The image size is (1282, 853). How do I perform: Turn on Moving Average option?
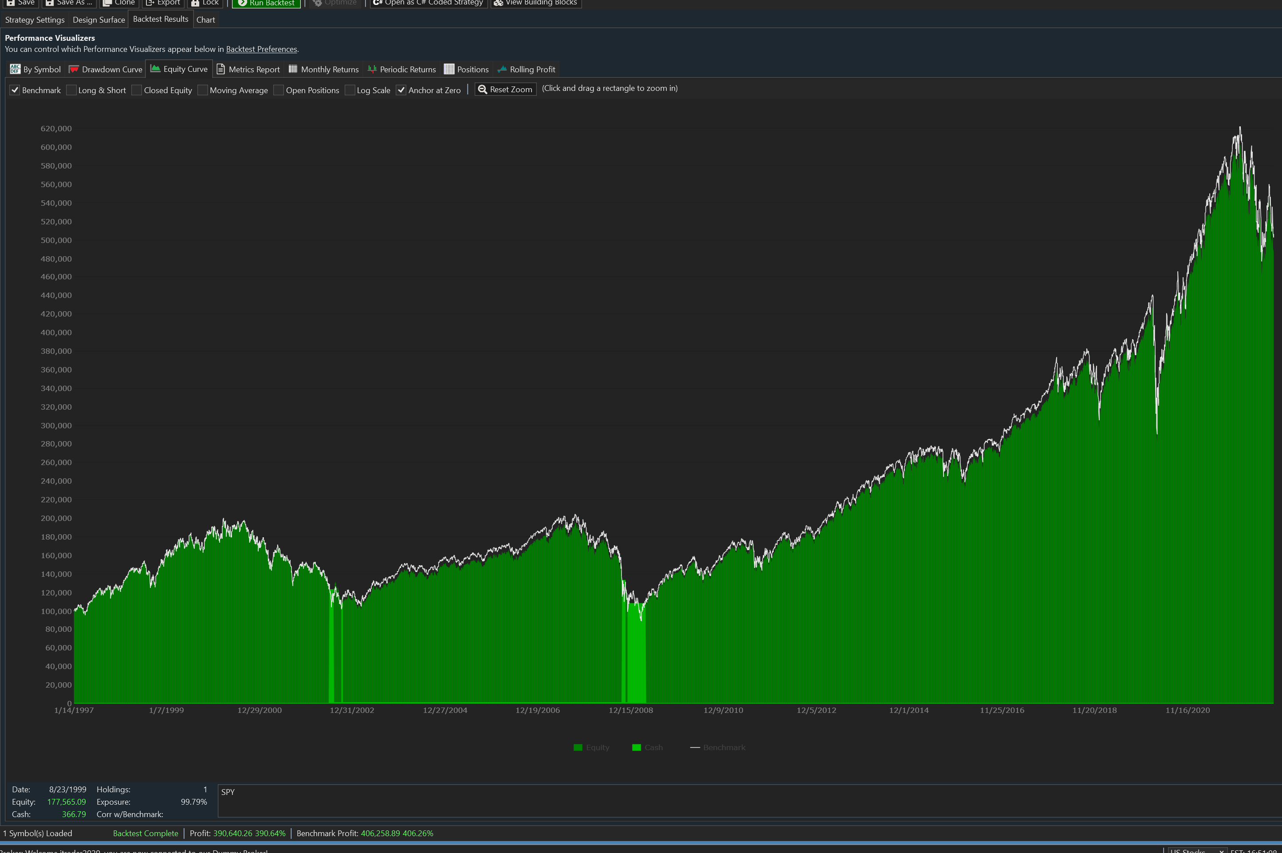(x=203, y=90)
